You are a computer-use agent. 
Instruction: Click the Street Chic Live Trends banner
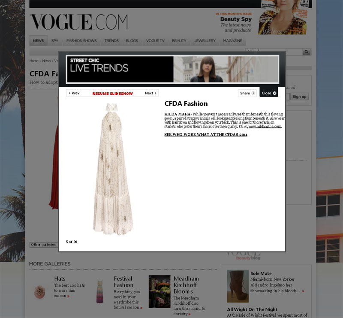pos(173,69)
